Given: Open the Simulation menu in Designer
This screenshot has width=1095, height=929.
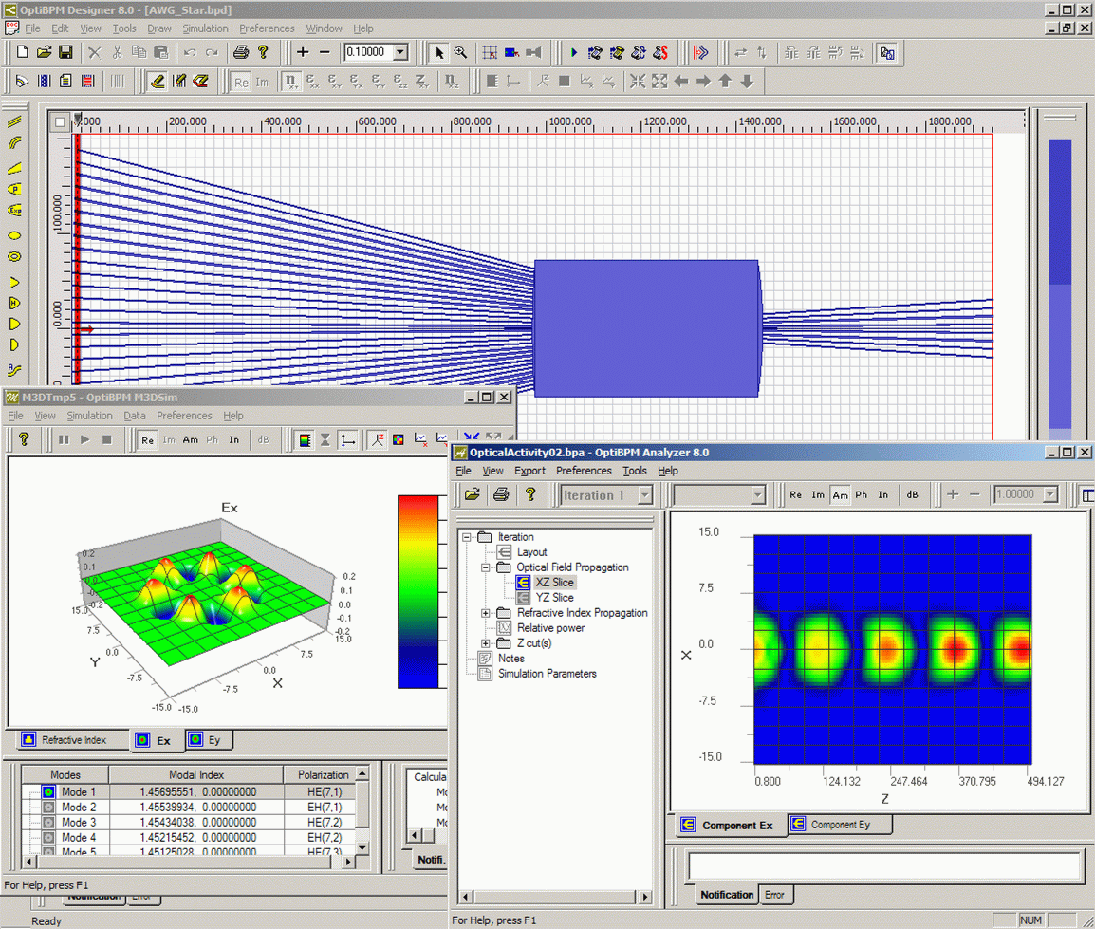Looking at the screenshot, I should (205, 28).
